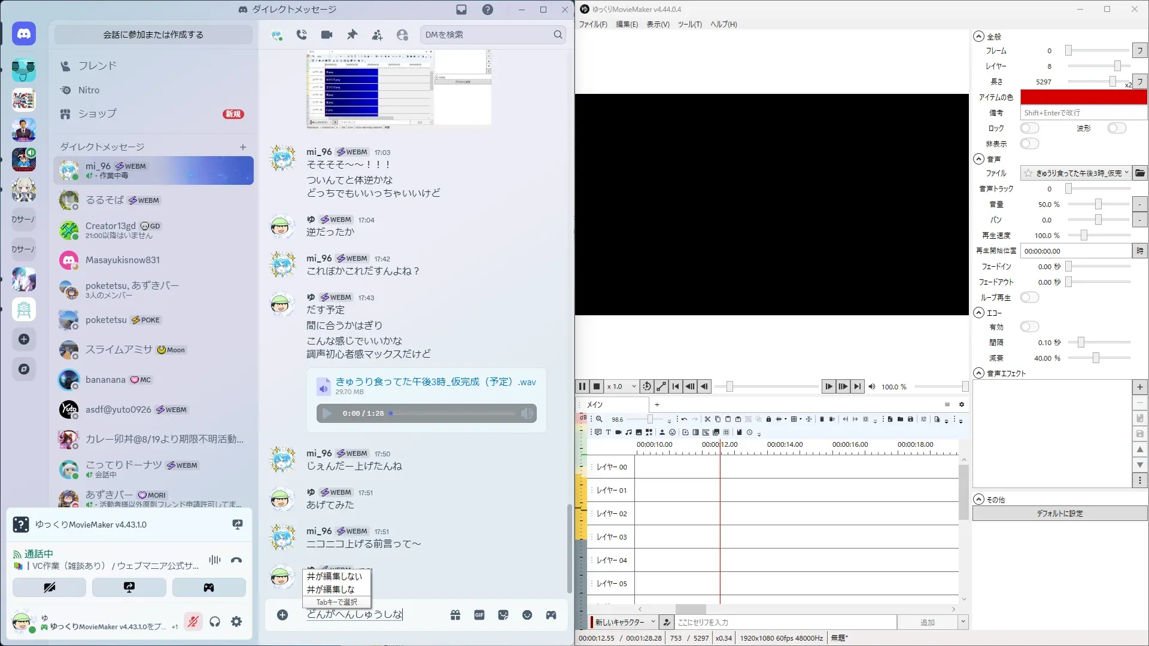Click the stop playback button

(x=597, y=386)
